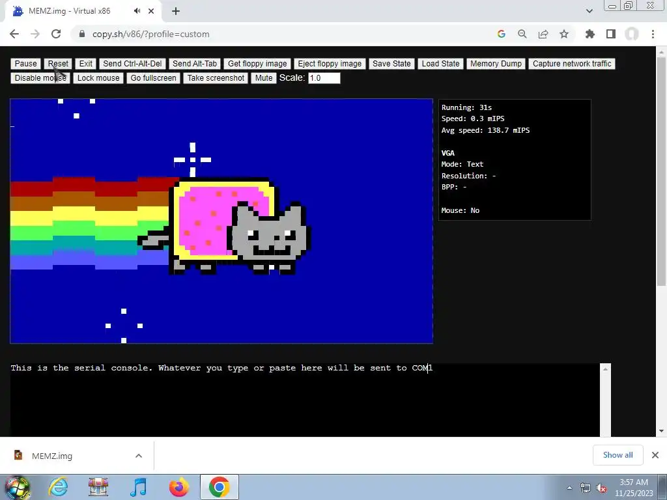Click Save State
This screenshot has width=667, height=500.
point(391,64)
